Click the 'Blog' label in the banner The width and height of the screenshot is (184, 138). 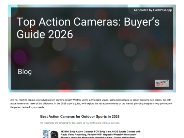[x=25, y=72]
